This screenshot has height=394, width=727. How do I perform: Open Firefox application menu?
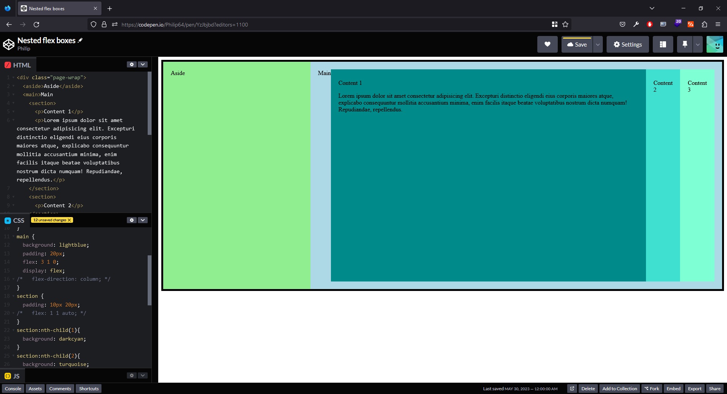(718, 24)
